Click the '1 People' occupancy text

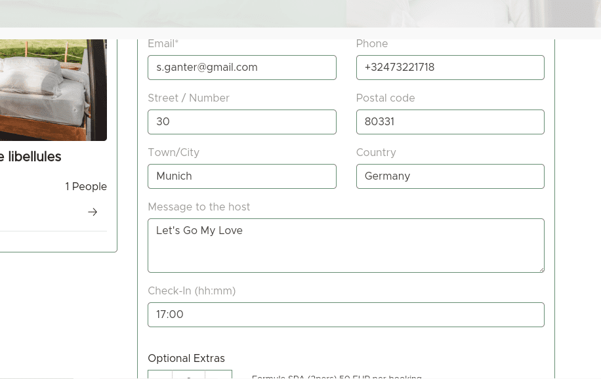pos(86,187)
